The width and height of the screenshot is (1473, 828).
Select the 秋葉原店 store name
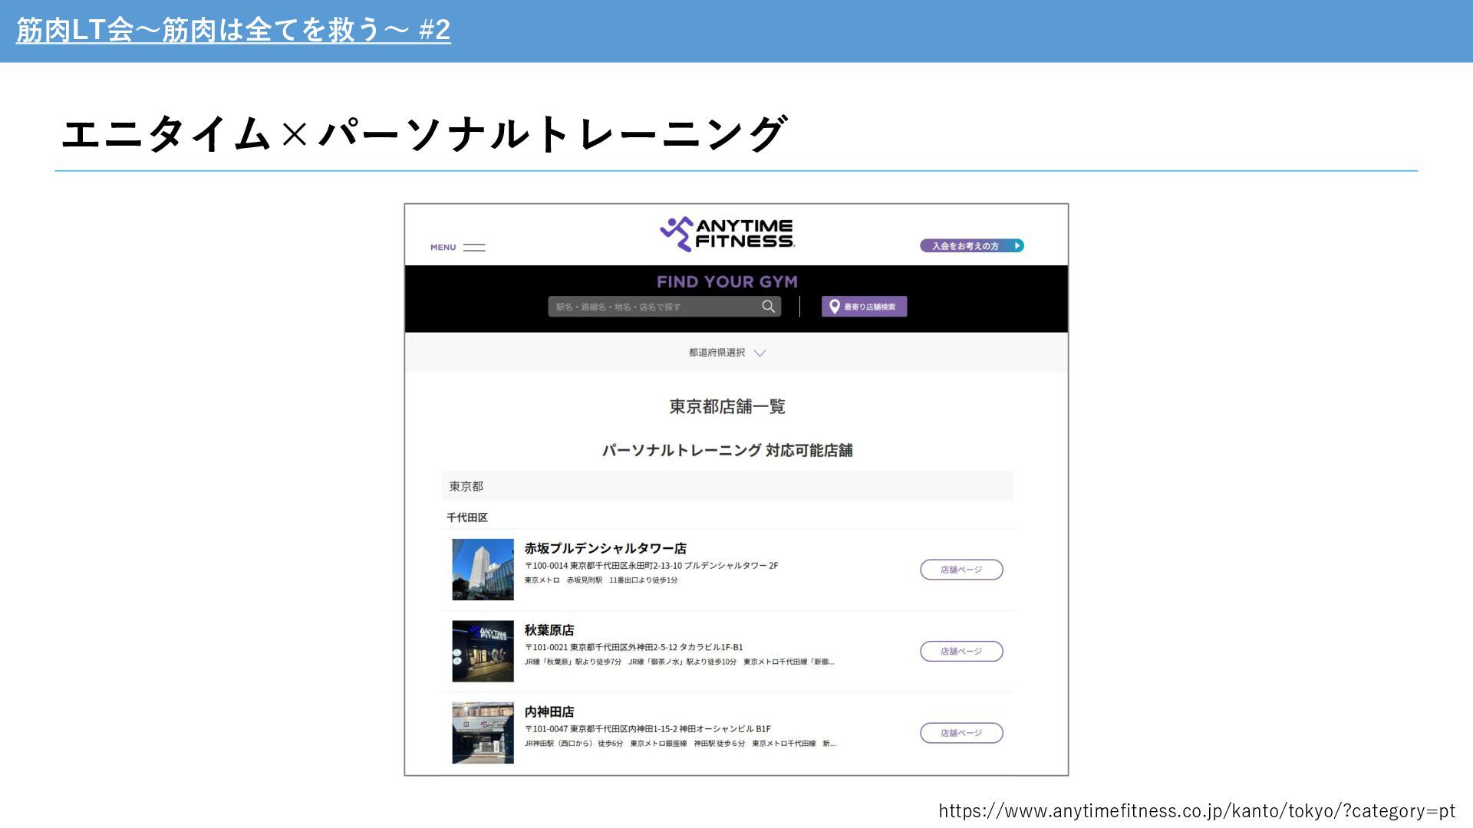coord(549,630)
